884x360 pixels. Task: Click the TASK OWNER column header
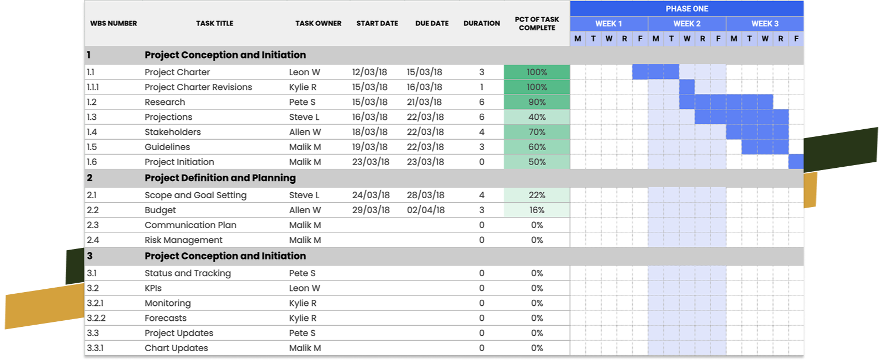click(x=318, y=23)
